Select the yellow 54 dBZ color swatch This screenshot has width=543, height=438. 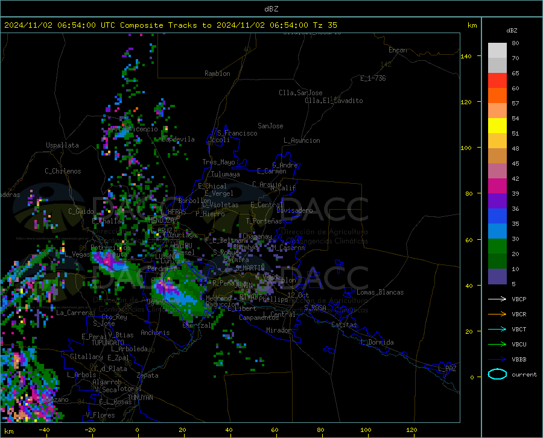pyautogui.click(x=497, y=126)
